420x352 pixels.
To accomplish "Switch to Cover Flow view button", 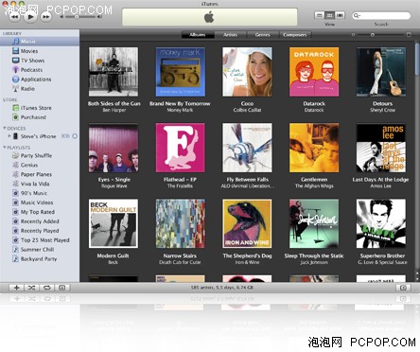I will point(340,15).
